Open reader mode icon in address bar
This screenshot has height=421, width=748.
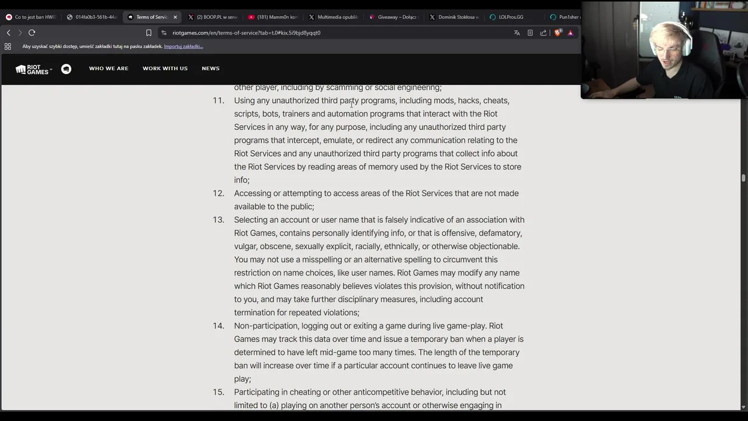530,33
